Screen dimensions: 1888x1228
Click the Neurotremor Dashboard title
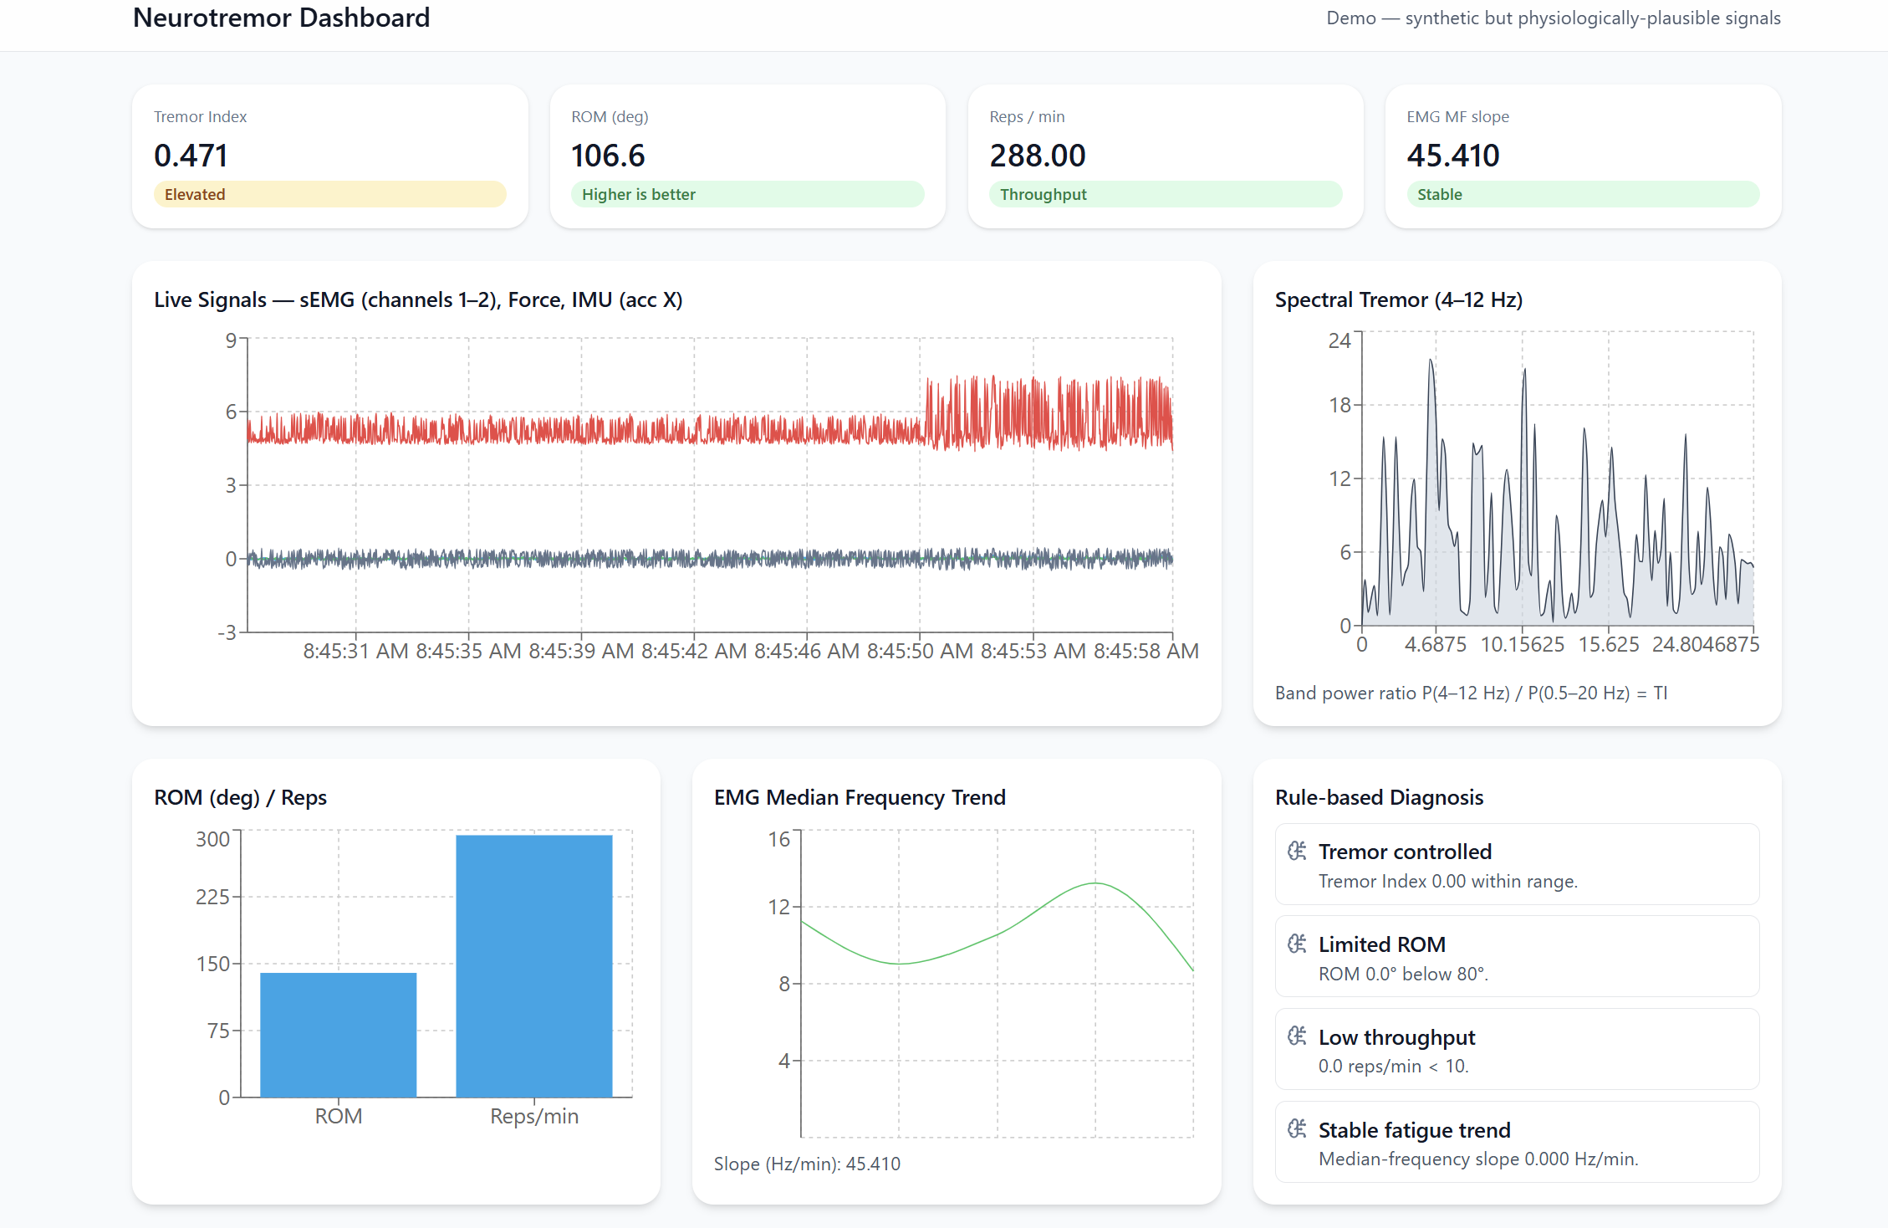point(281,18)
